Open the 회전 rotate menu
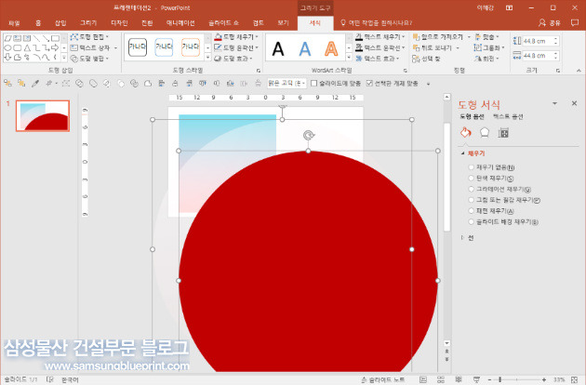This screenshot has height=385, width=586. click(487, 59)
